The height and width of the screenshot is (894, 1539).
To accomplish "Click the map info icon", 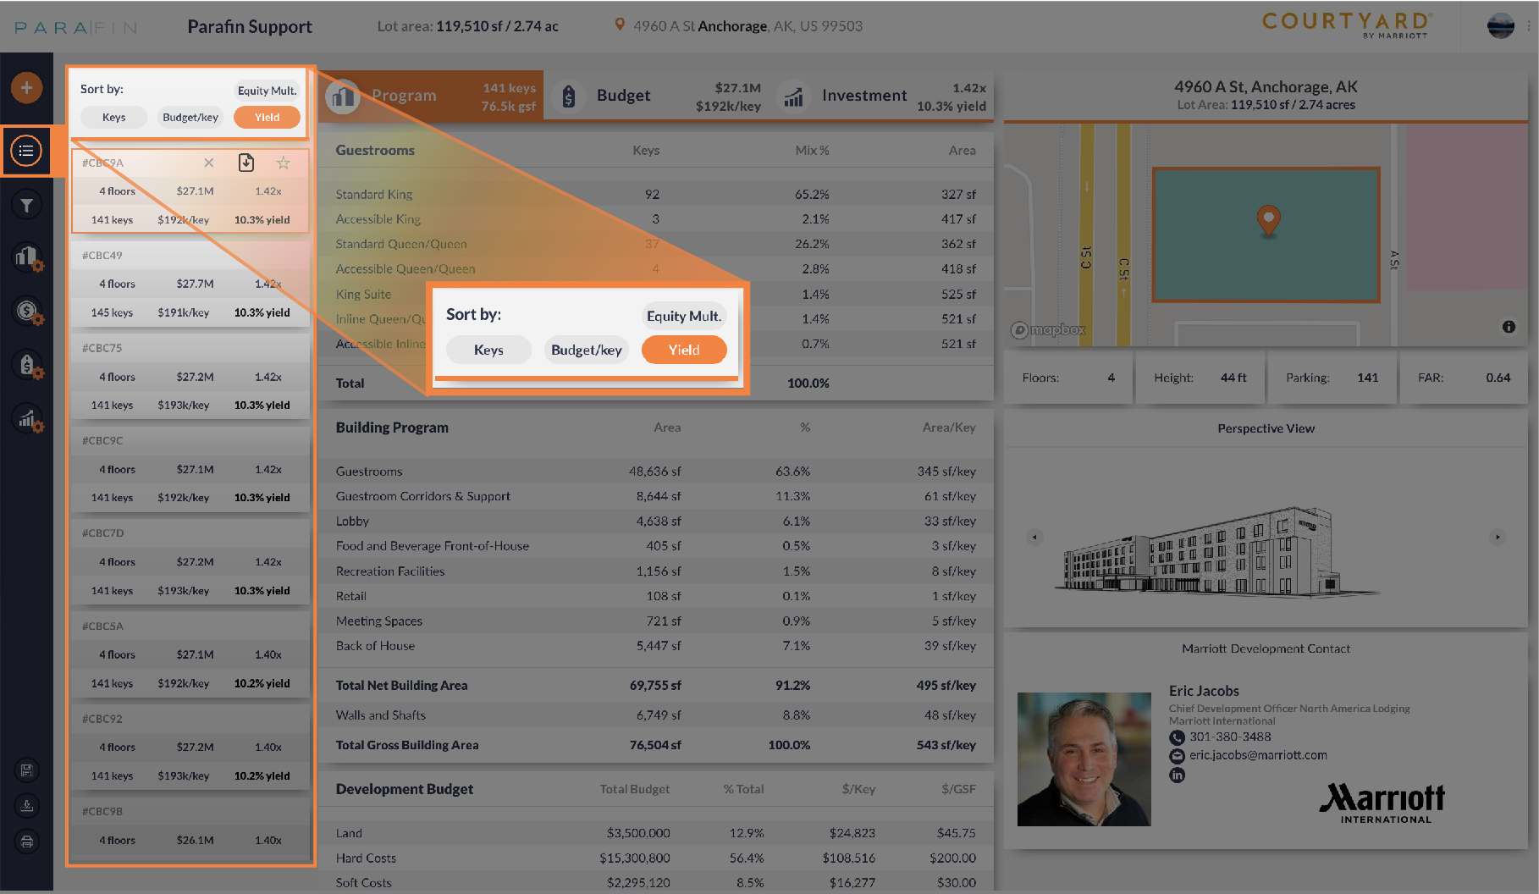I will click(x=1509, y=327).
